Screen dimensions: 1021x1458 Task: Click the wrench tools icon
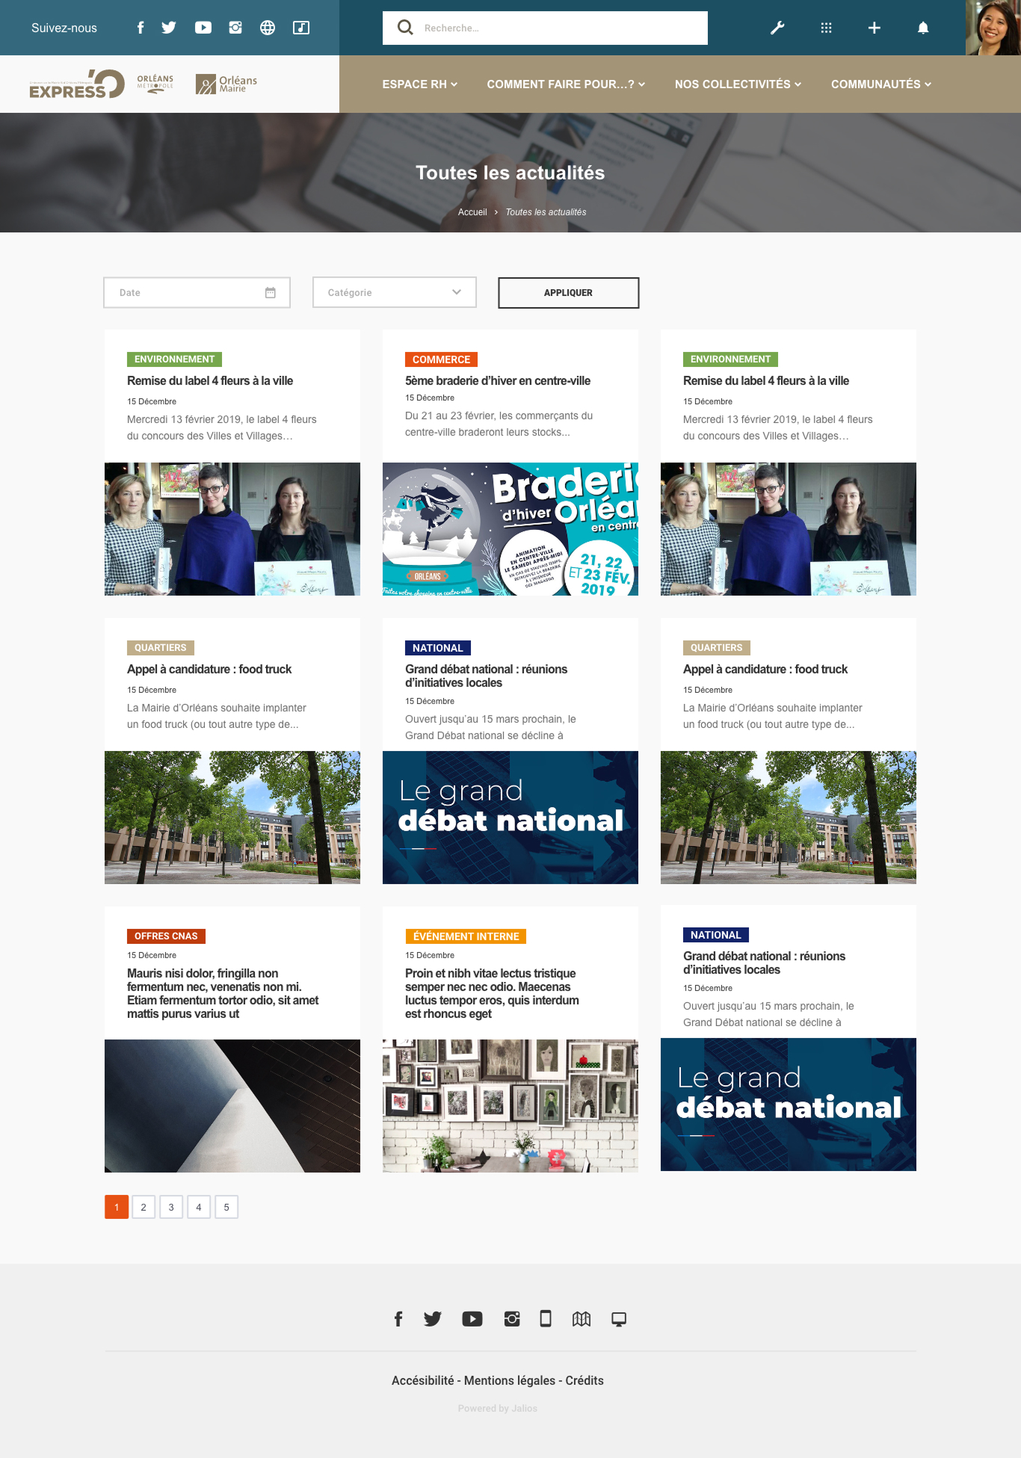(777, 28)
